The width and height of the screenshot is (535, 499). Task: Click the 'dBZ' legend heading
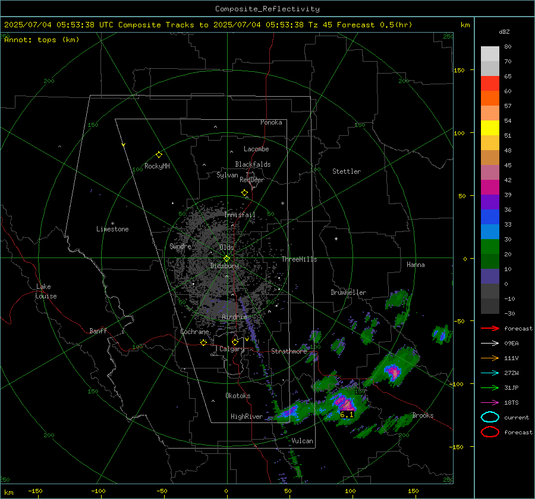click(504, 32)
